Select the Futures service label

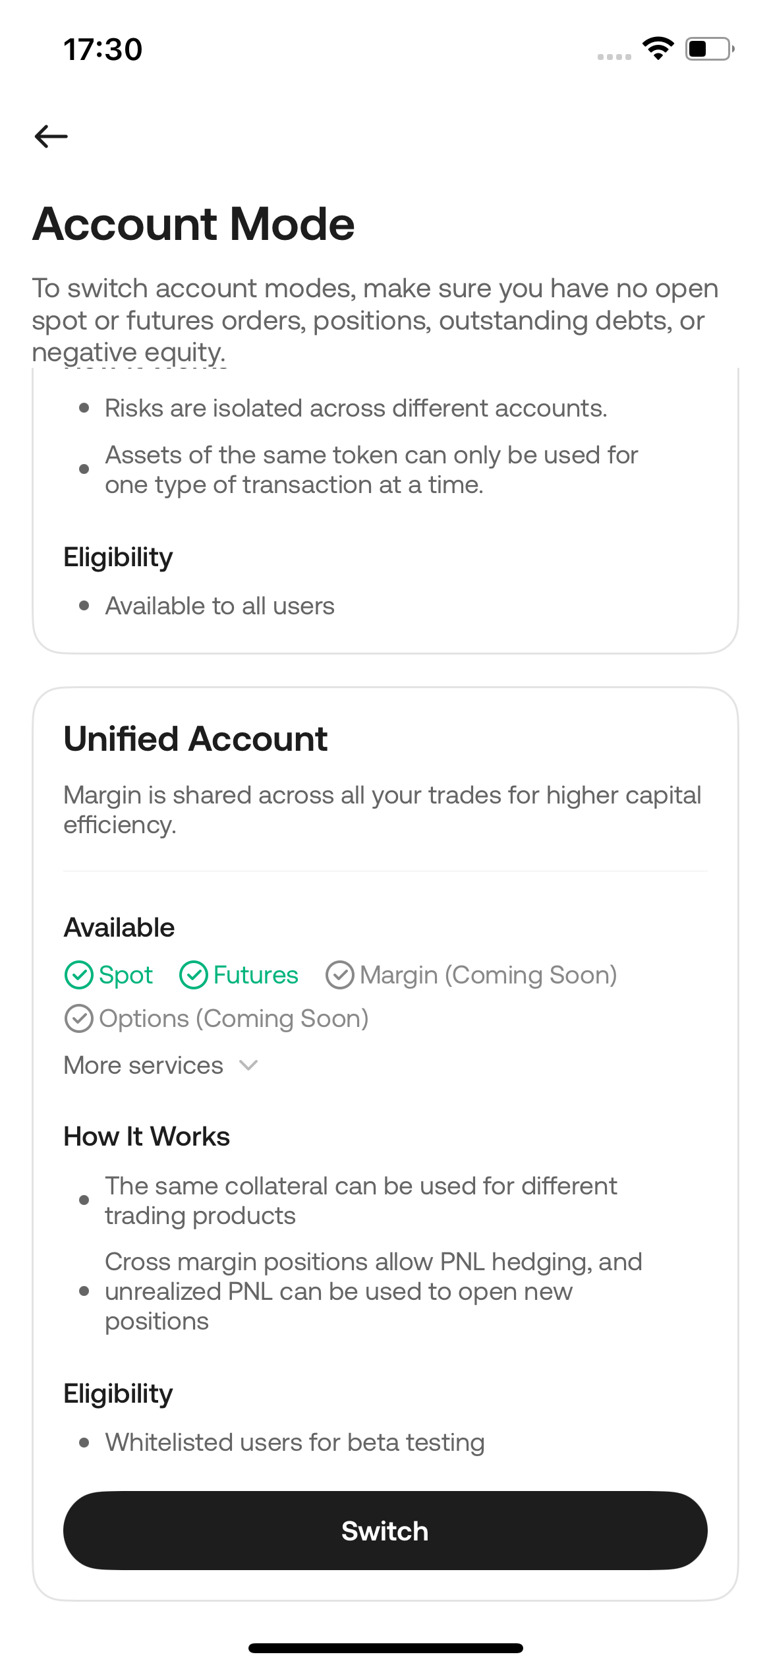[x=256, y=975]
